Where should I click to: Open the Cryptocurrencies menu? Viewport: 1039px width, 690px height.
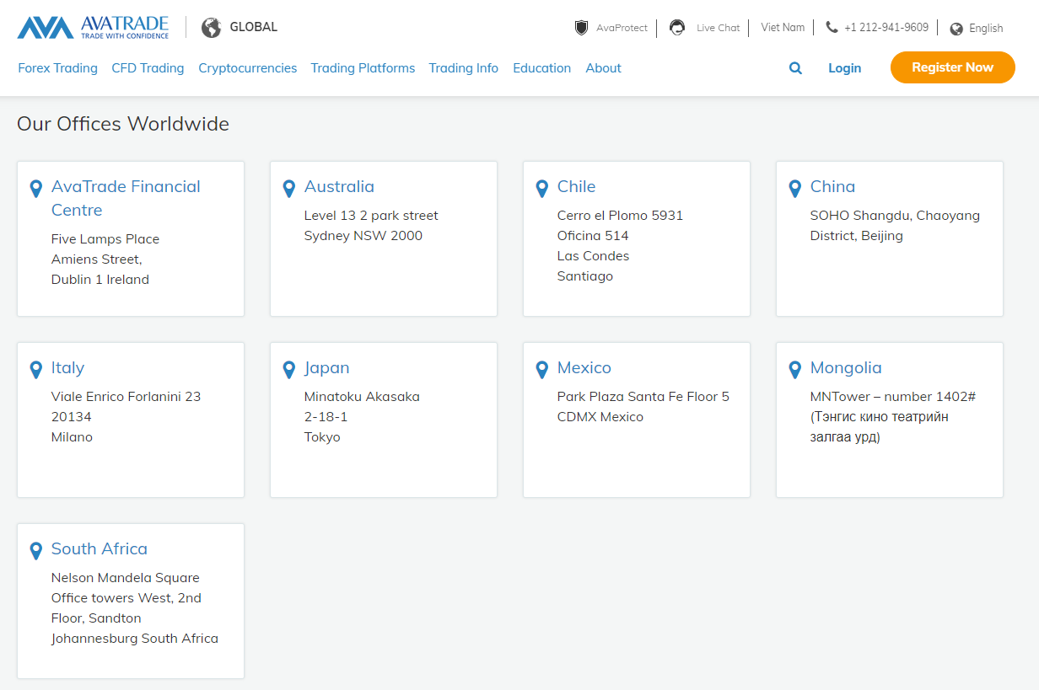247,68
